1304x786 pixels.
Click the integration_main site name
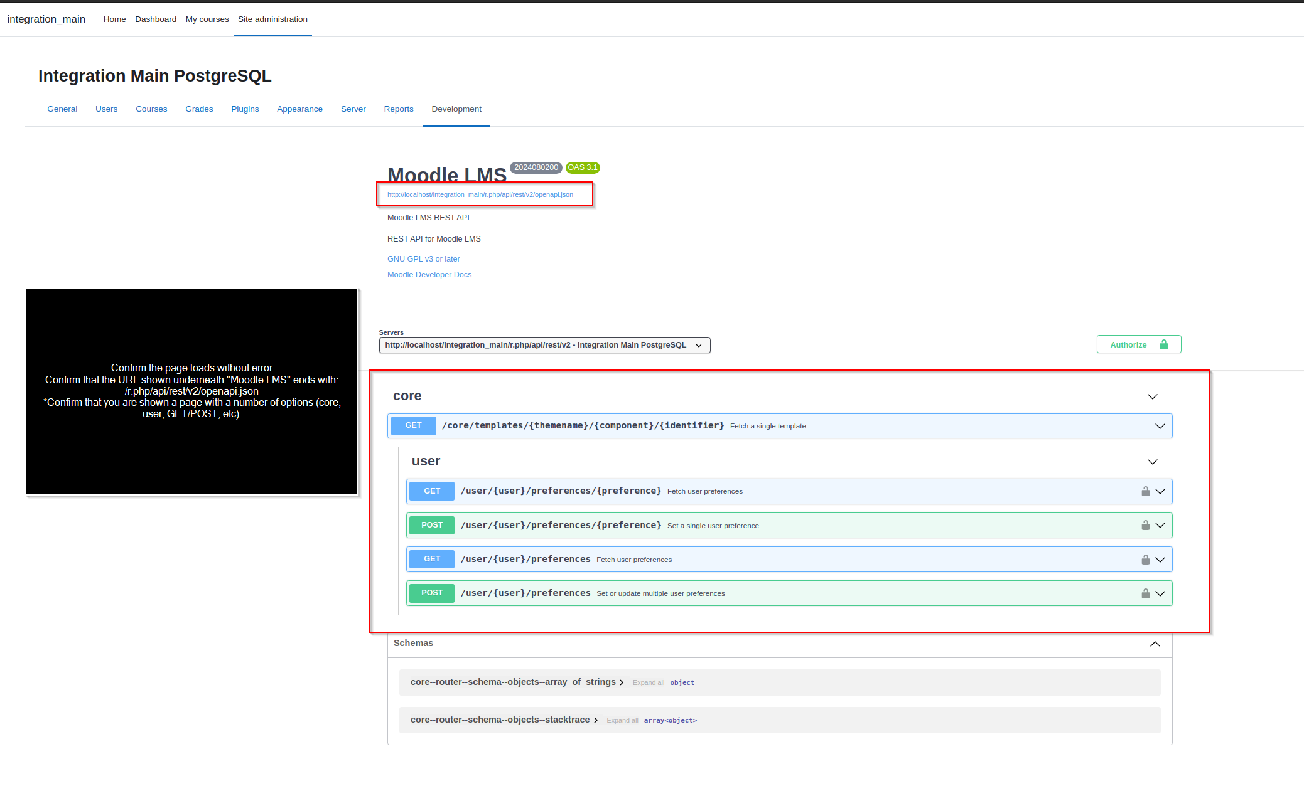(x=46, y=19)
